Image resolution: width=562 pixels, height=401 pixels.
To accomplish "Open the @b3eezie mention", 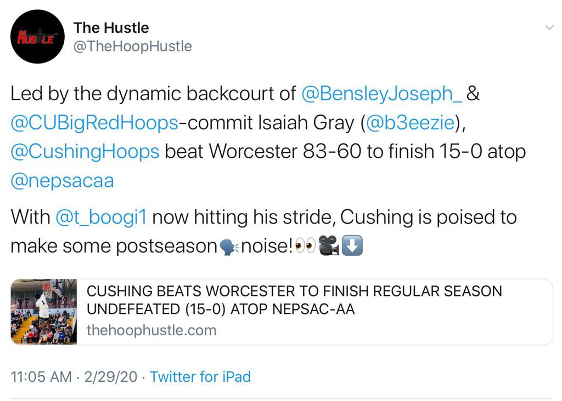I will click(408, 123).
